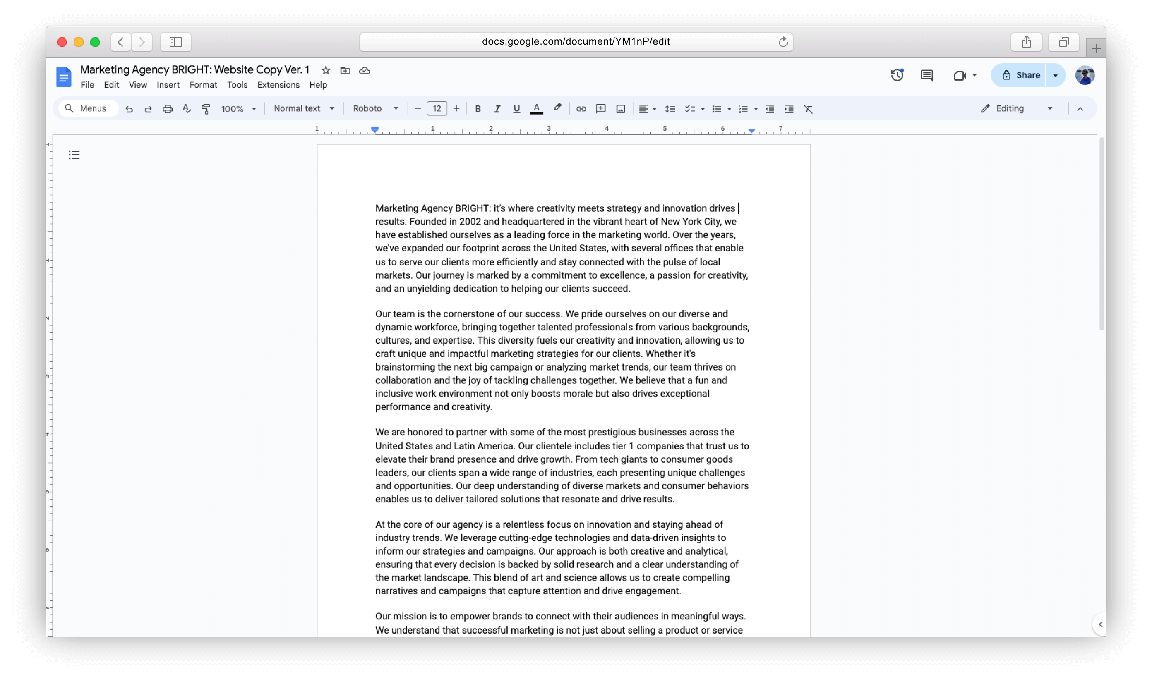Expand the zoom level dropdown

(238, 108)
